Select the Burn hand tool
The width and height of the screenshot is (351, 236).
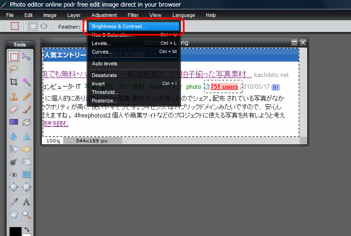(26, 162)
